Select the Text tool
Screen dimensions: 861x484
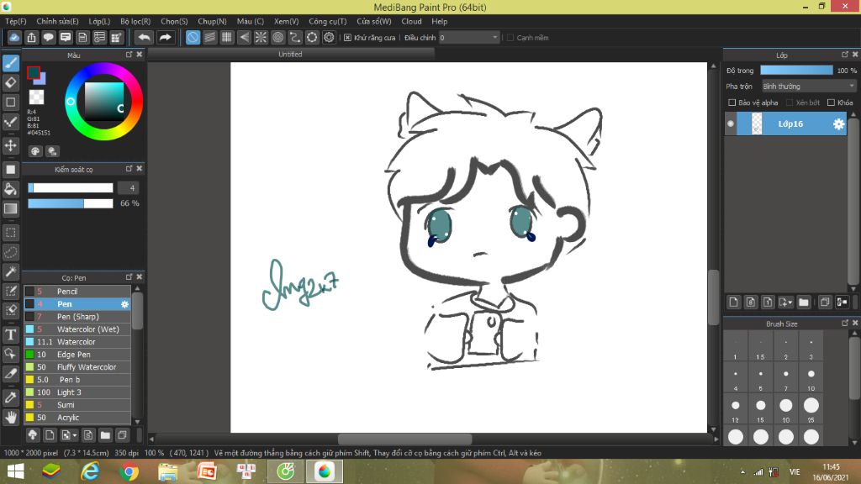pos(10,334)
